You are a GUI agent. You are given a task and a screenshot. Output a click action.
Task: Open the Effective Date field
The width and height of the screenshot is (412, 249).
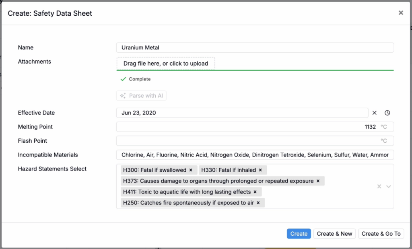coord(242,113)
